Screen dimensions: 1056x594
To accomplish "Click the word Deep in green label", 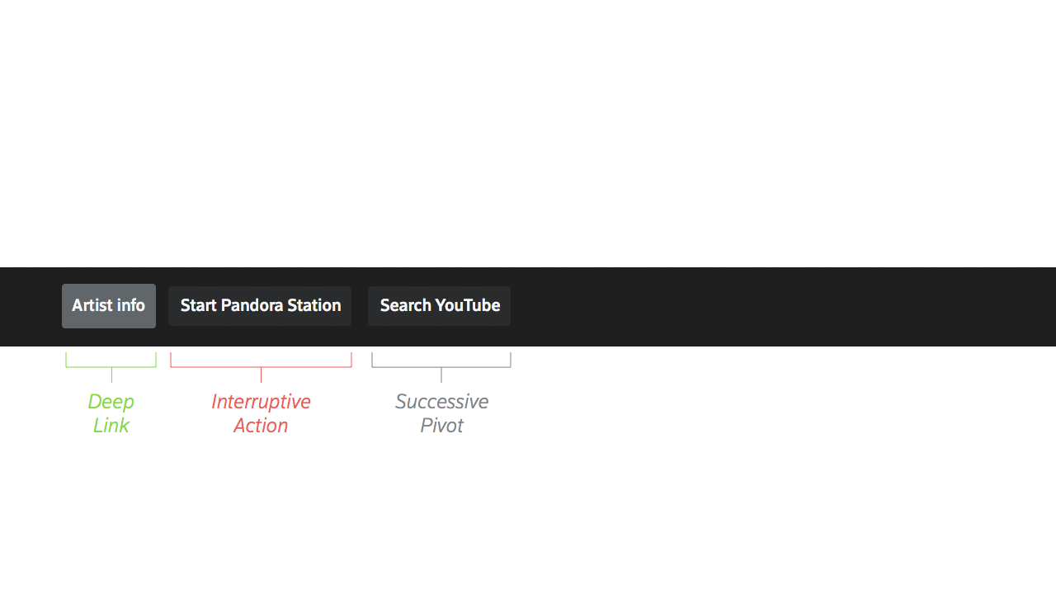I will pos(111,402).
